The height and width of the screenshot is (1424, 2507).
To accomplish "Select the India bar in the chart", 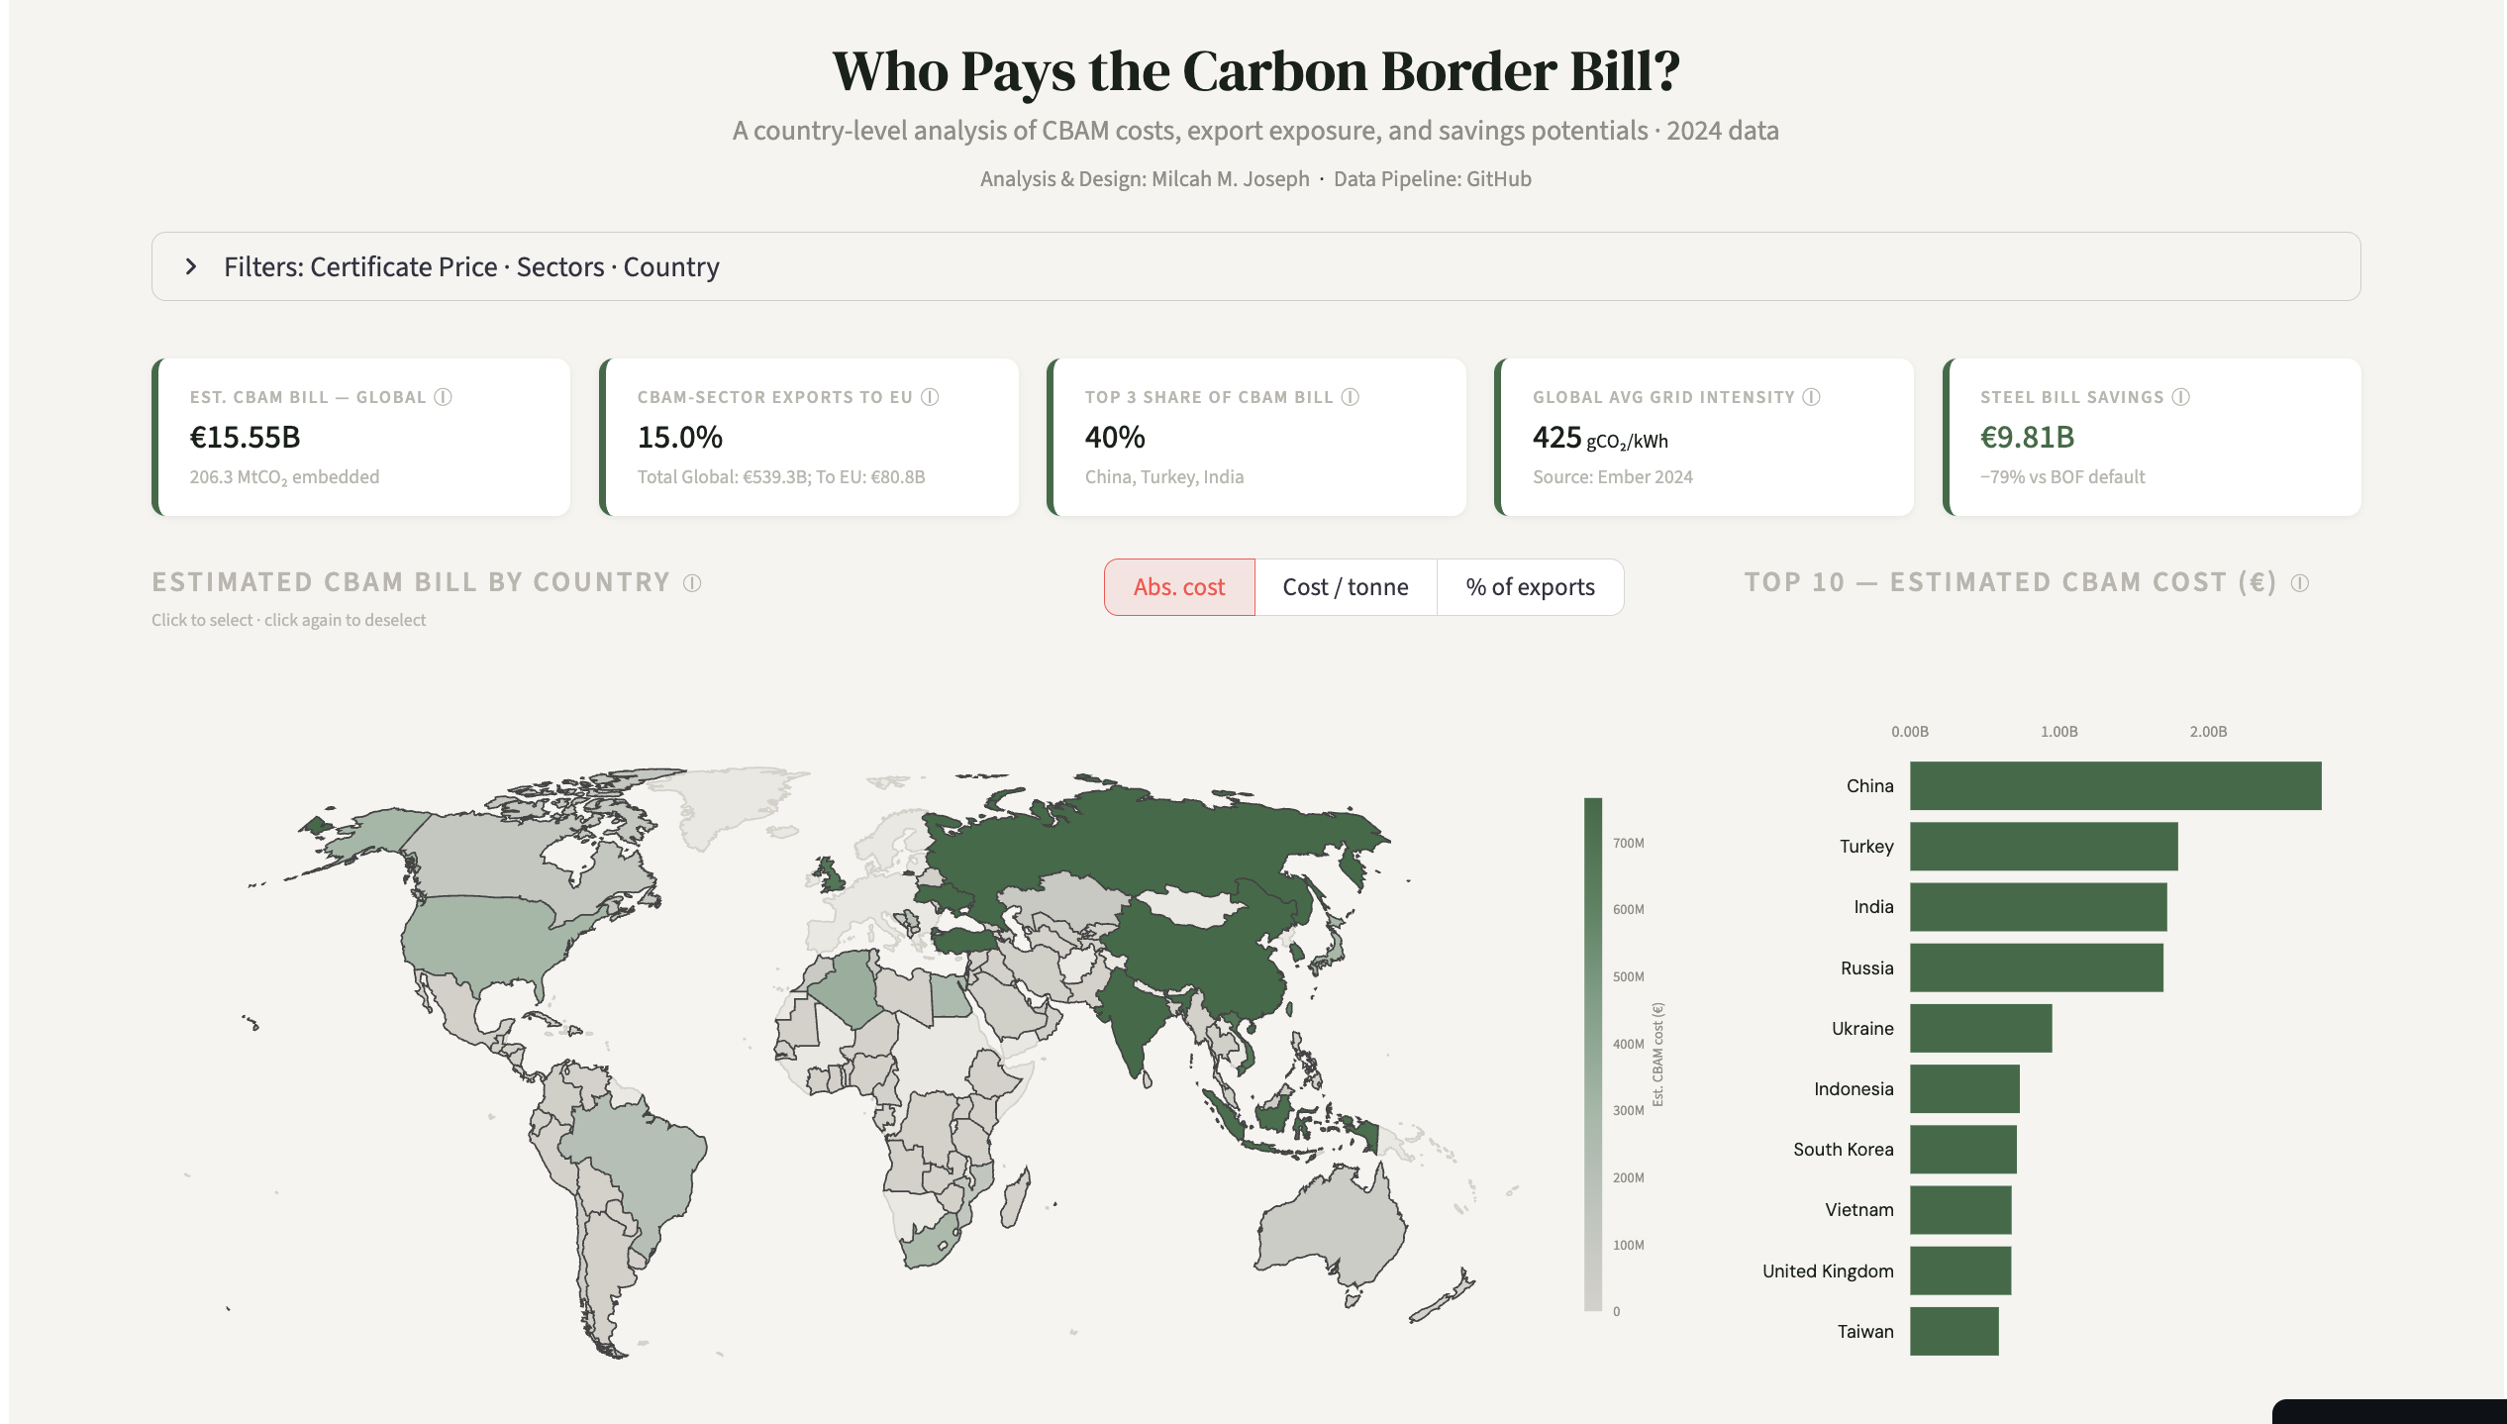I will tap(2038, 907).
